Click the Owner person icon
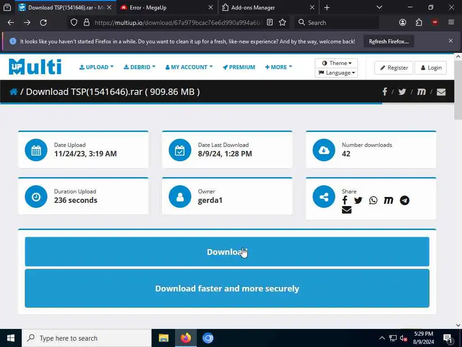The image size is (462, 347). pyautogui.click(x=180, y=197)
